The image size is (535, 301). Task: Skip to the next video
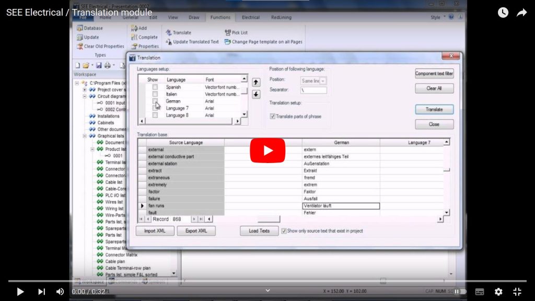(x=41, y=292)
